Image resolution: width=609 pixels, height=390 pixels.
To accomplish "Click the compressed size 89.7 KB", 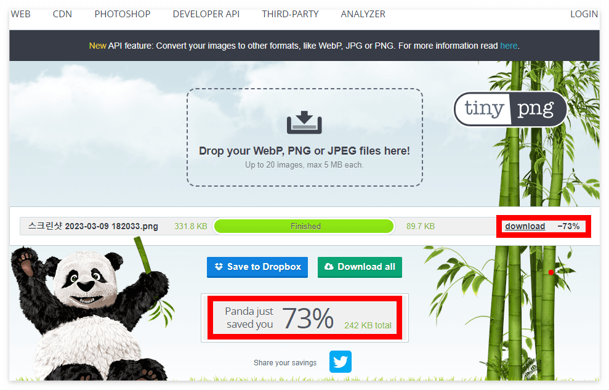I will point(420,226).
